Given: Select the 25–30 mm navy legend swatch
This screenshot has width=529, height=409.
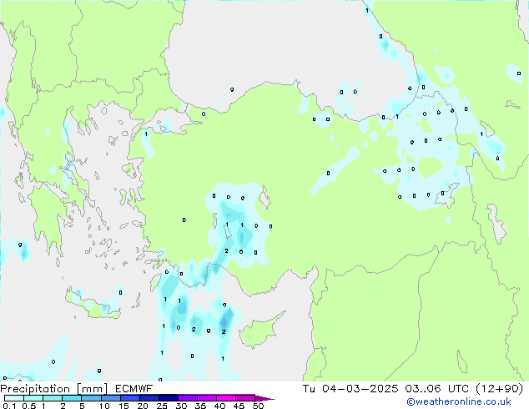Looking at the screenshot, I should (x=169, y=398).
